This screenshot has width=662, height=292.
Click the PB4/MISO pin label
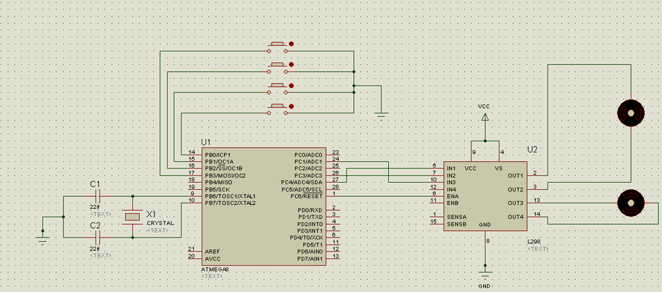pyautogui.click(x=218, y=182)
